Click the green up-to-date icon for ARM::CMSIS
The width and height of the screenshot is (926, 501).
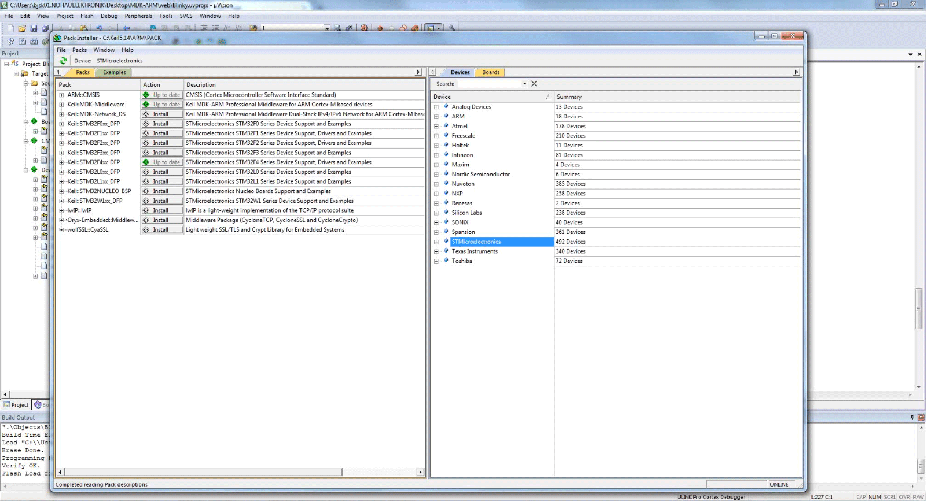(x=146, y=95)
